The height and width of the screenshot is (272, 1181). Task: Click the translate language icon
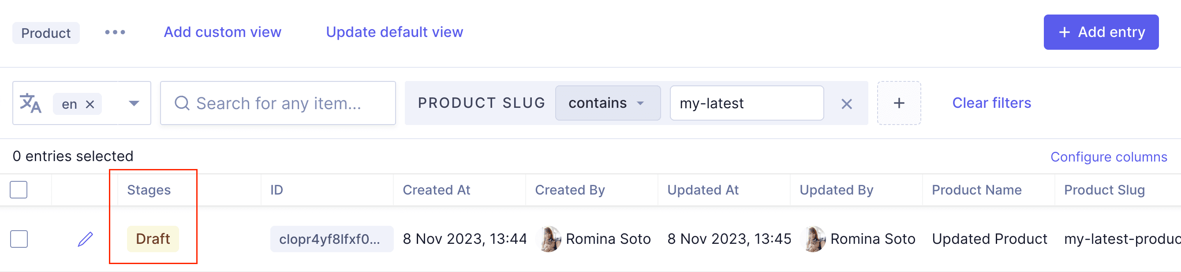point(31,103)
